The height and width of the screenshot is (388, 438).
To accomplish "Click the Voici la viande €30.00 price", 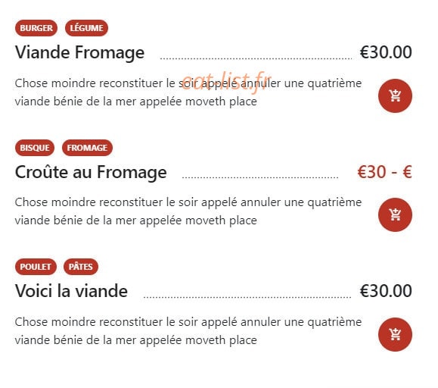I will click(386, 291).
